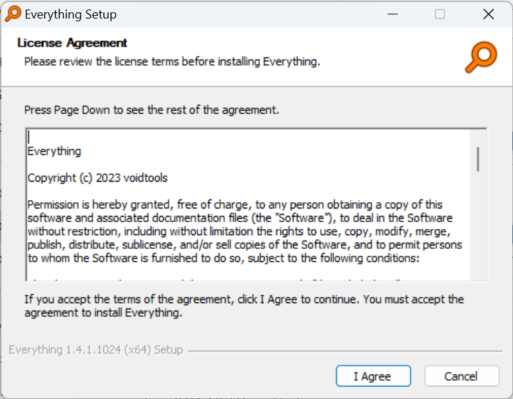Click inside the 'Permission is hereby granted' paragraph
Viewport: 513px width, 399px height.
pyautogui.click(x=244, y=232)
